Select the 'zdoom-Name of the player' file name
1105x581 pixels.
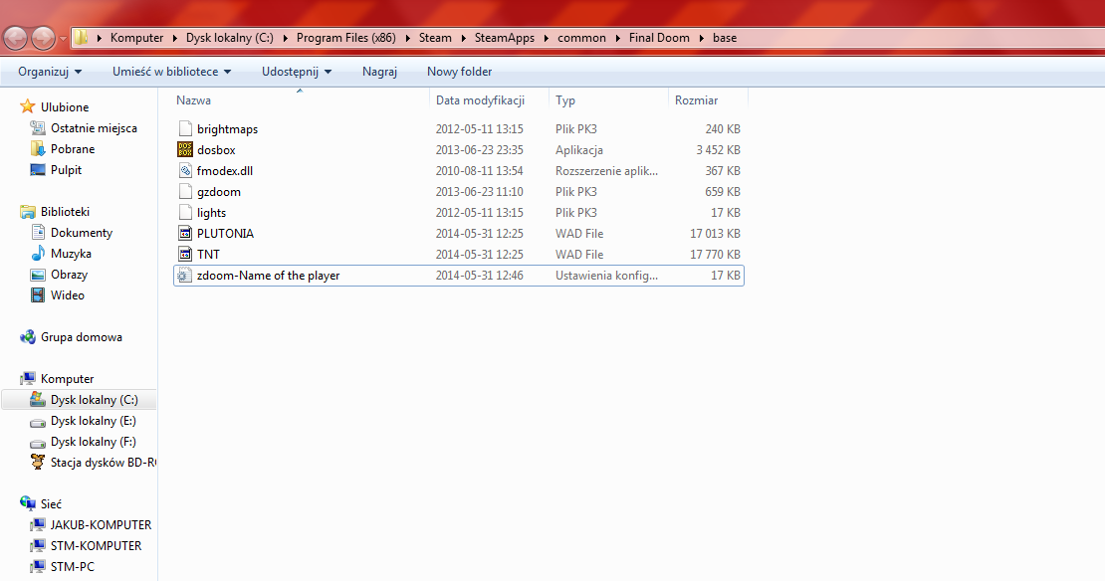[268, 276]
